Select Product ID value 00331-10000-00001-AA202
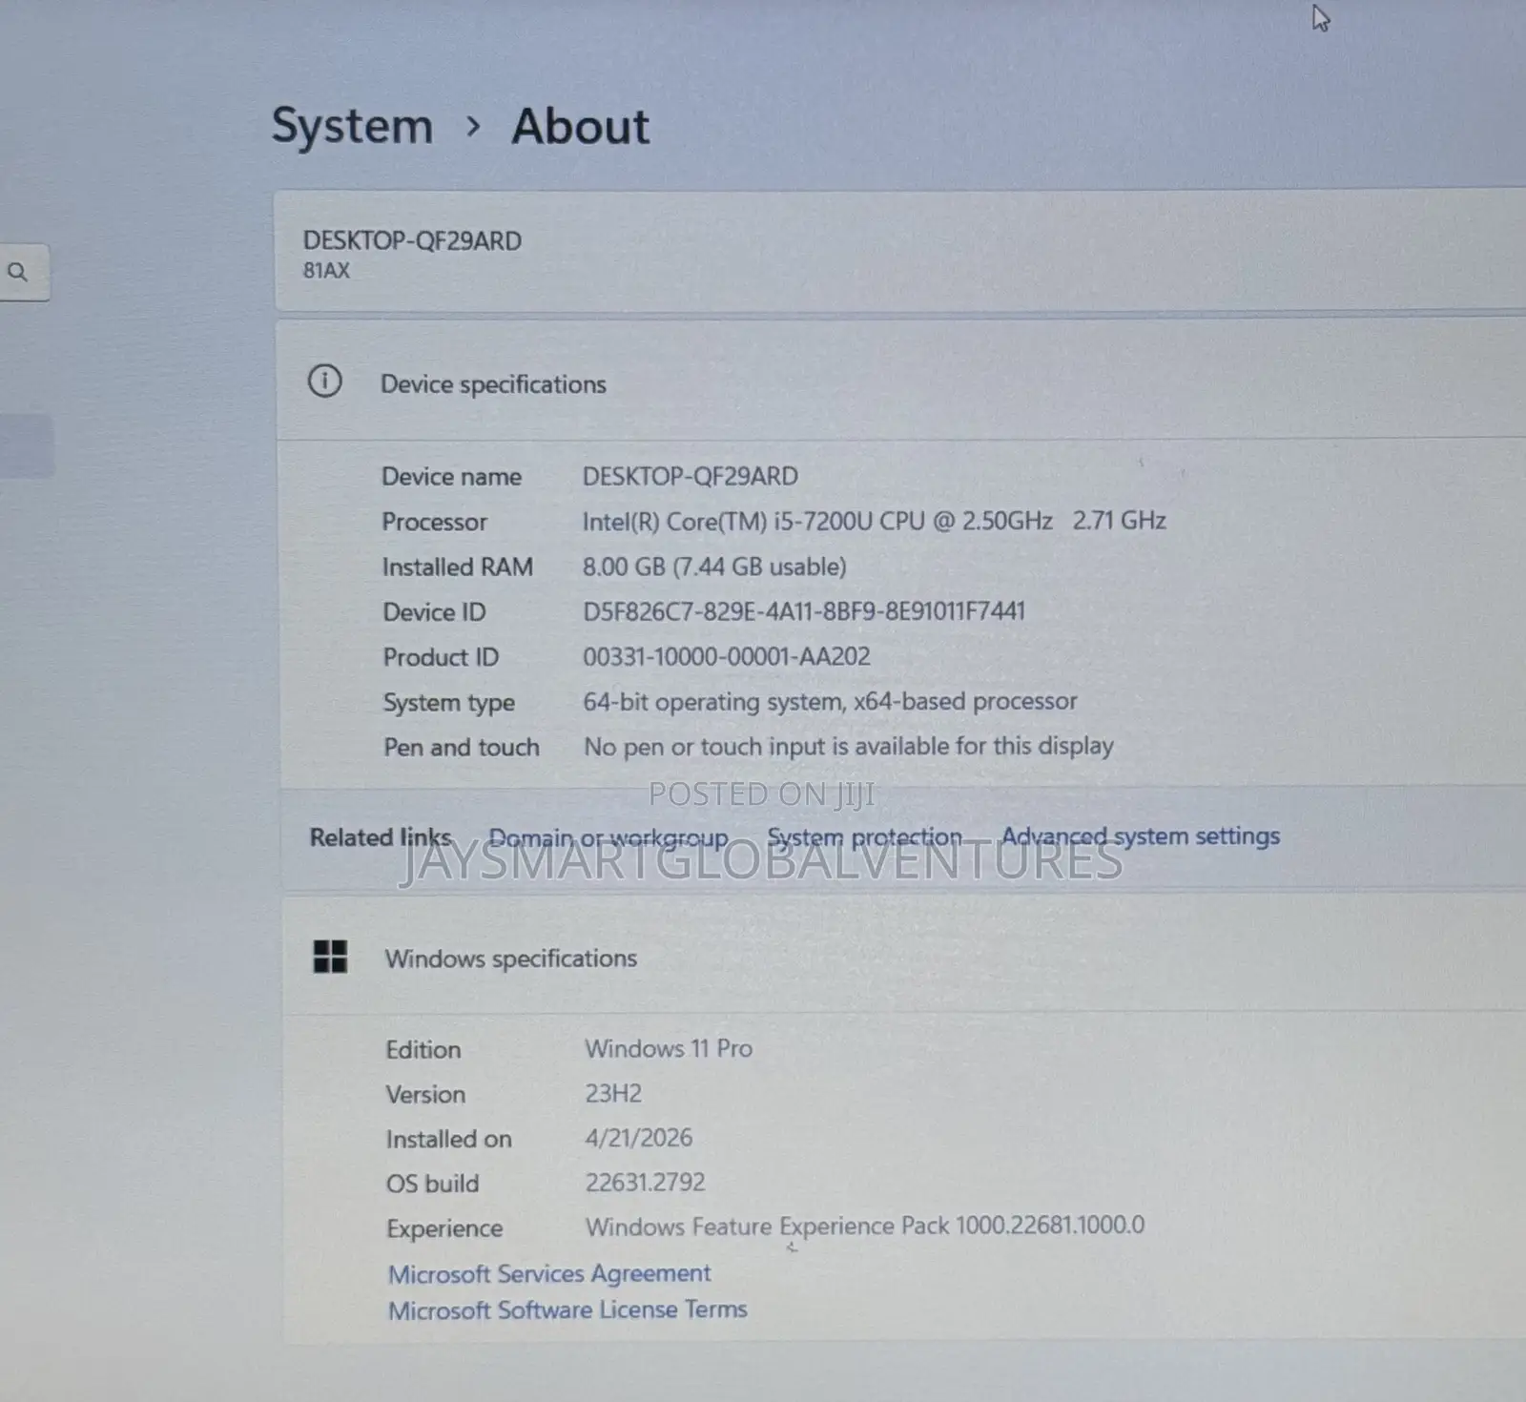This screenshot has height=1402, width=1526. point(727,656)
